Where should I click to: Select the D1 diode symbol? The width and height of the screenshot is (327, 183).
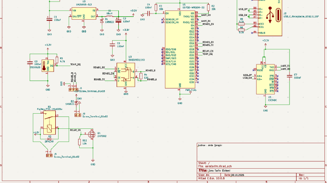[102, 21]
